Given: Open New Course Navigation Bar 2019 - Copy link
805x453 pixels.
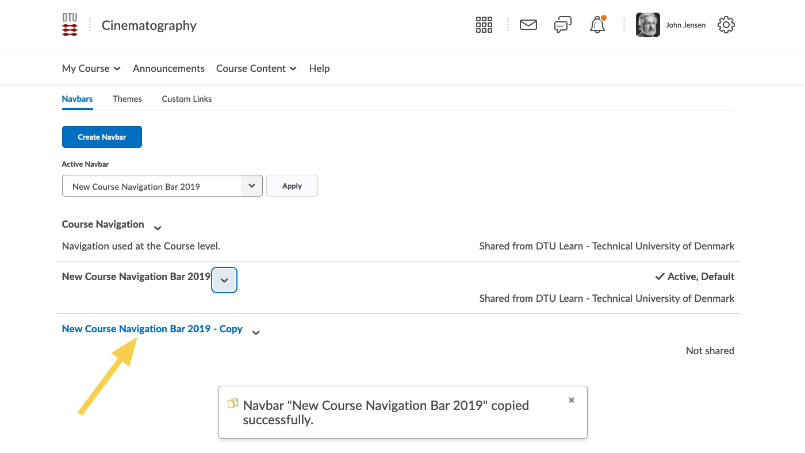Looking at the screenshot, I should pos(152,329).
